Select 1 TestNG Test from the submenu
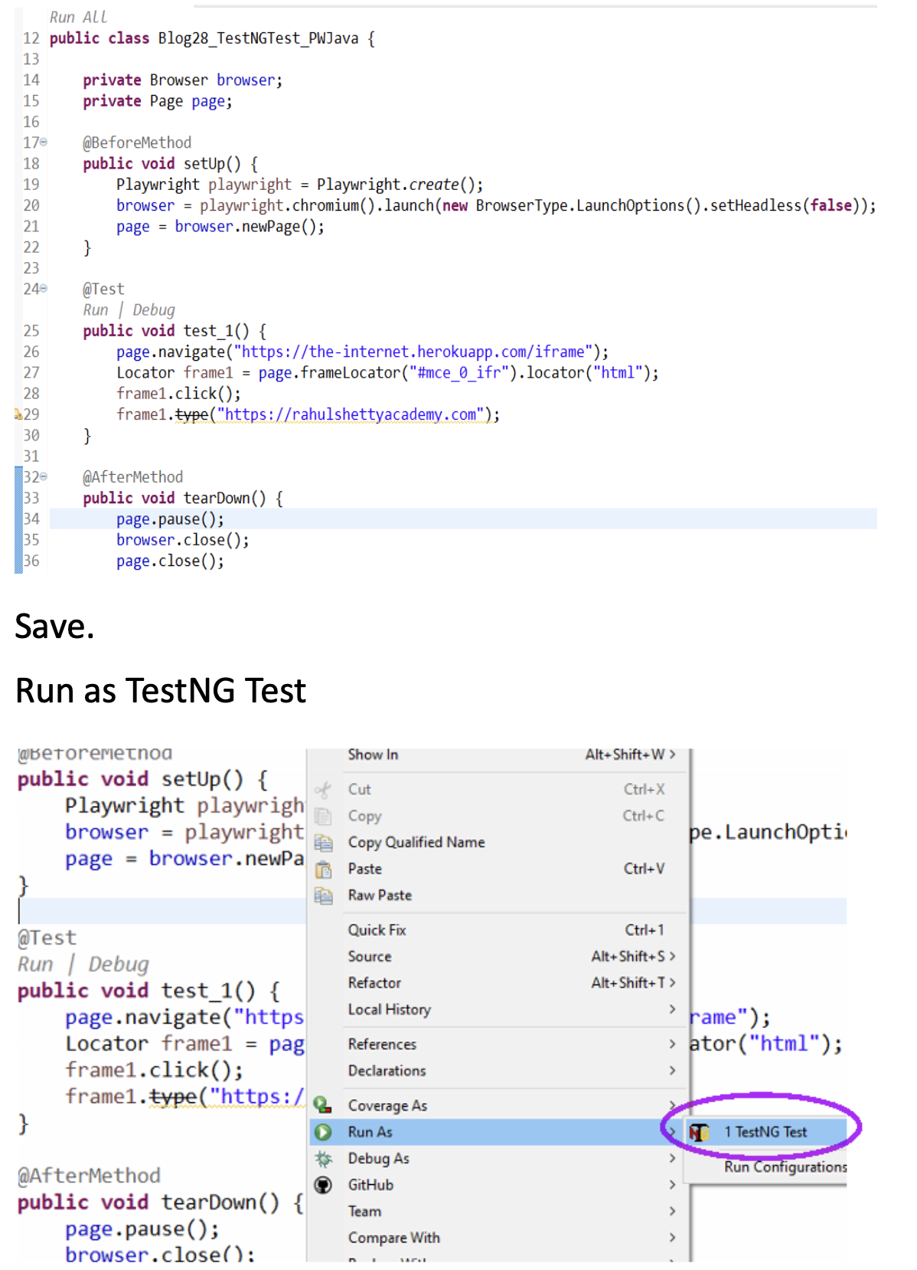This screenshot has width=917, height=1270. tap(765, 1132)
